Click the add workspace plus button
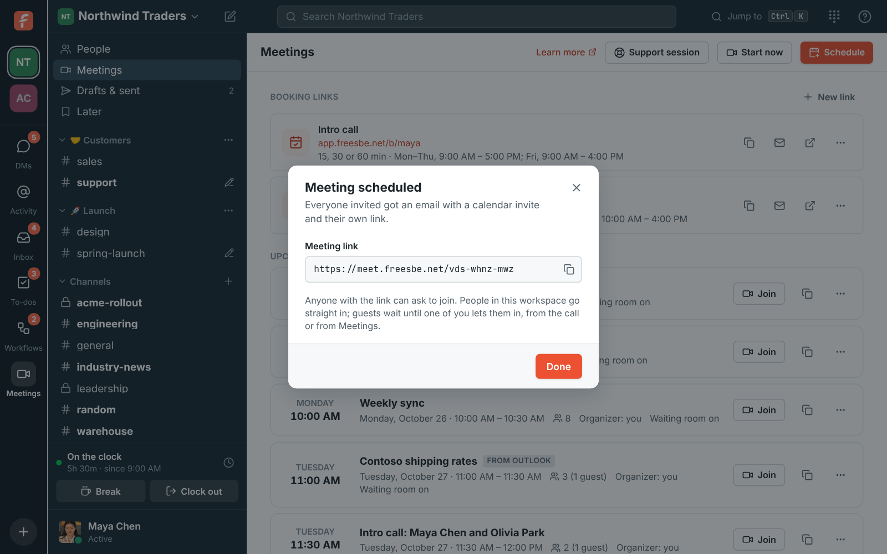 [23, 532]
